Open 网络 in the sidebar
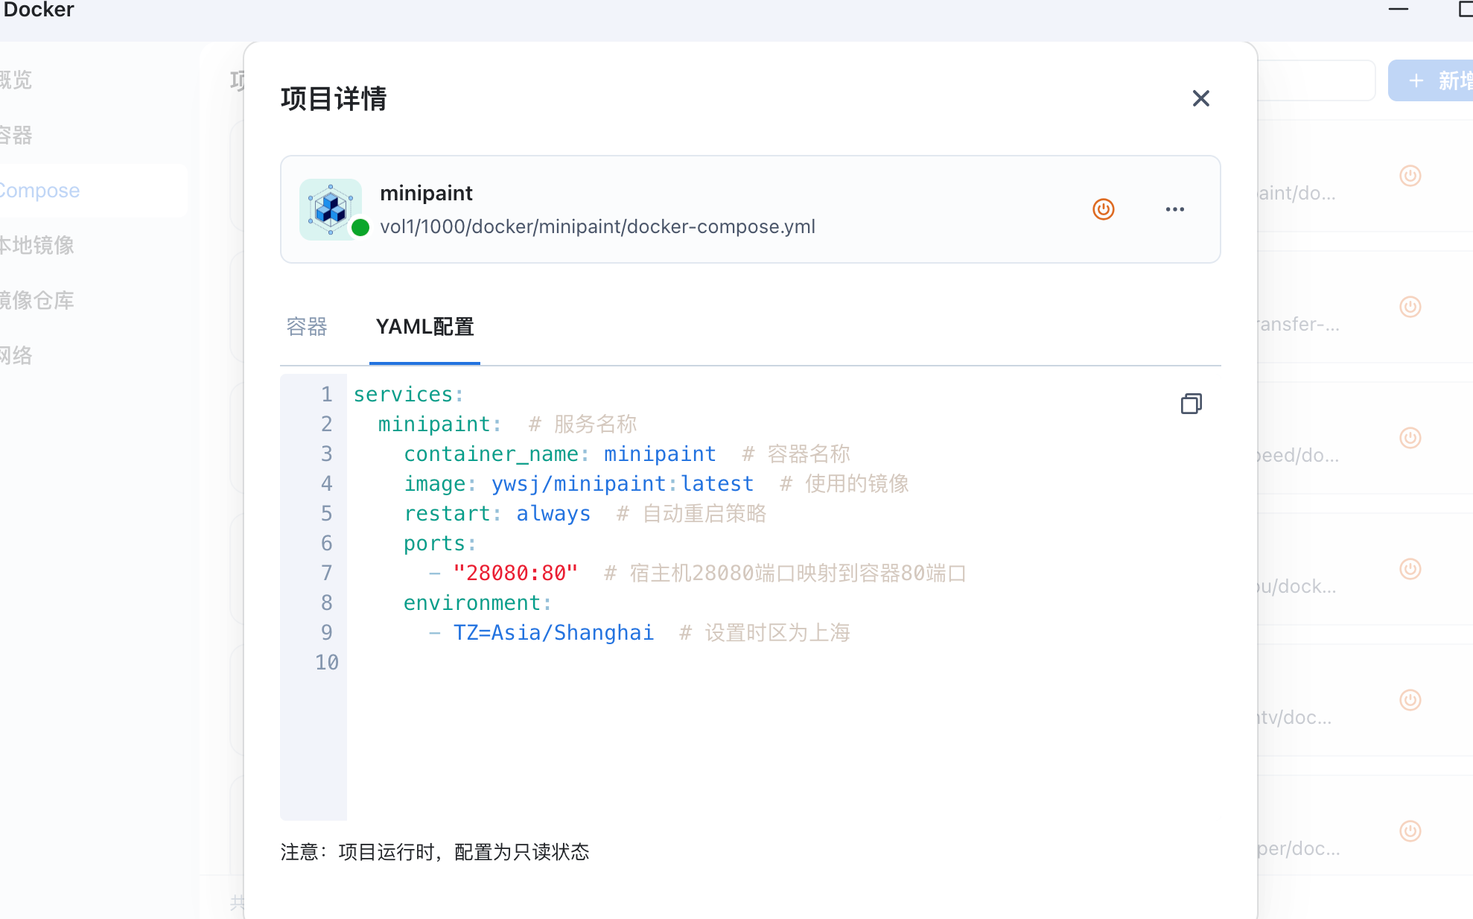Image resolution: width=1473 pixels, height=919 pixels. click(x=16, y=355)
